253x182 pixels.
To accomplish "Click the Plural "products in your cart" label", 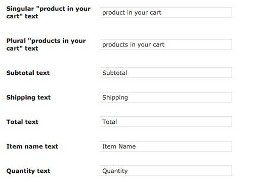I will point(46,44).
